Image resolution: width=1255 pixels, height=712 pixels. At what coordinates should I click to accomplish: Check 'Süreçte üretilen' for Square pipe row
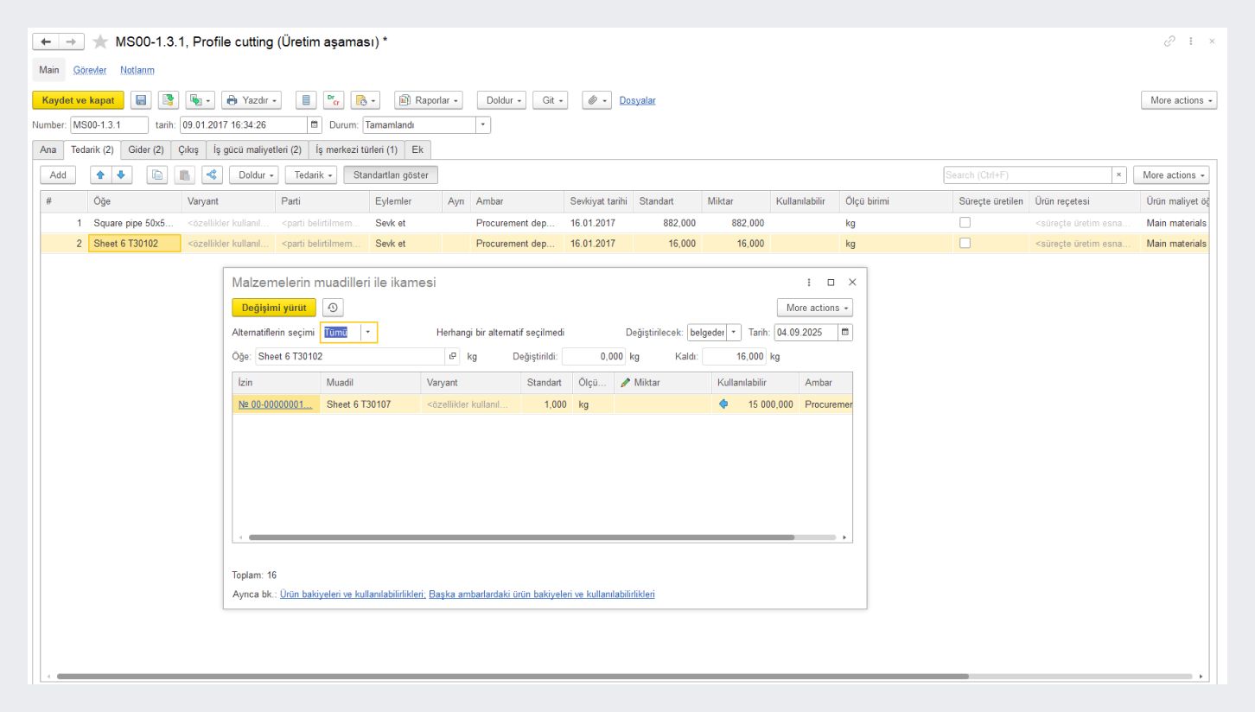[964, 223]
